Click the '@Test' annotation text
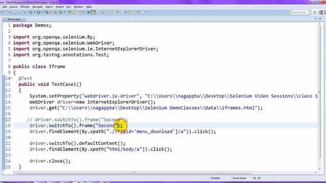This screenshot has width=326, height=183. [25, 78]
